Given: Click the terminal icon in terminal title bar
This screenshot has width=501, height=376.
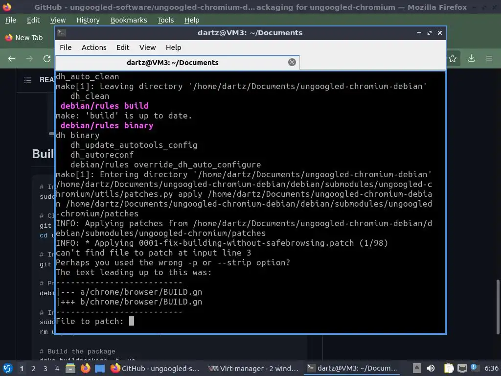Looking at the screenshot, I should tap(62, 33).
